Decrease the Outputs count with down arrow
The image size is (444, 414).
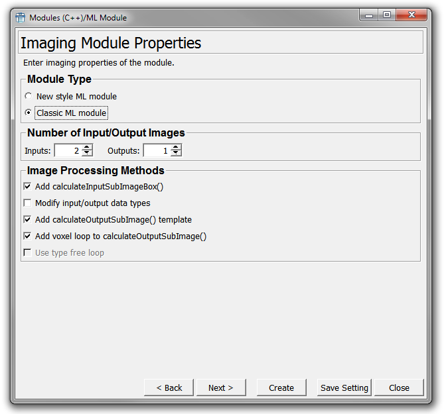point(176,154)
